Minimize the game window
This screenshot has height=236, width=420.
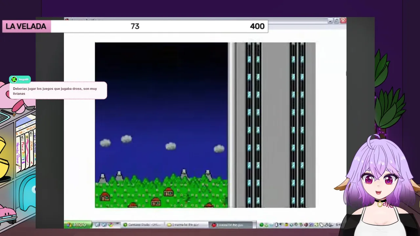[x=330, y=21]
